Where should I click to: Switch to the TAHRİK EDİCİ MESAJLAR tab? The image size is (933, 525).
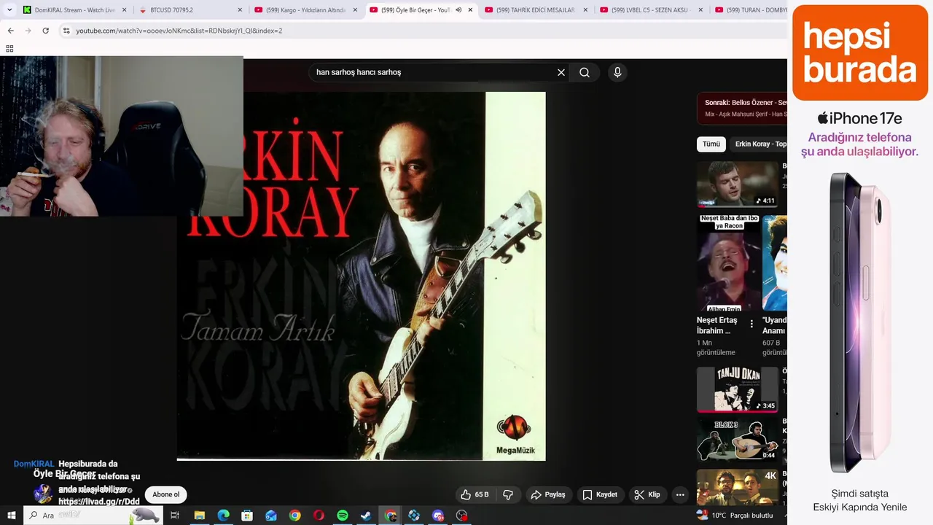pyautogui.click(x=536, y=10)
